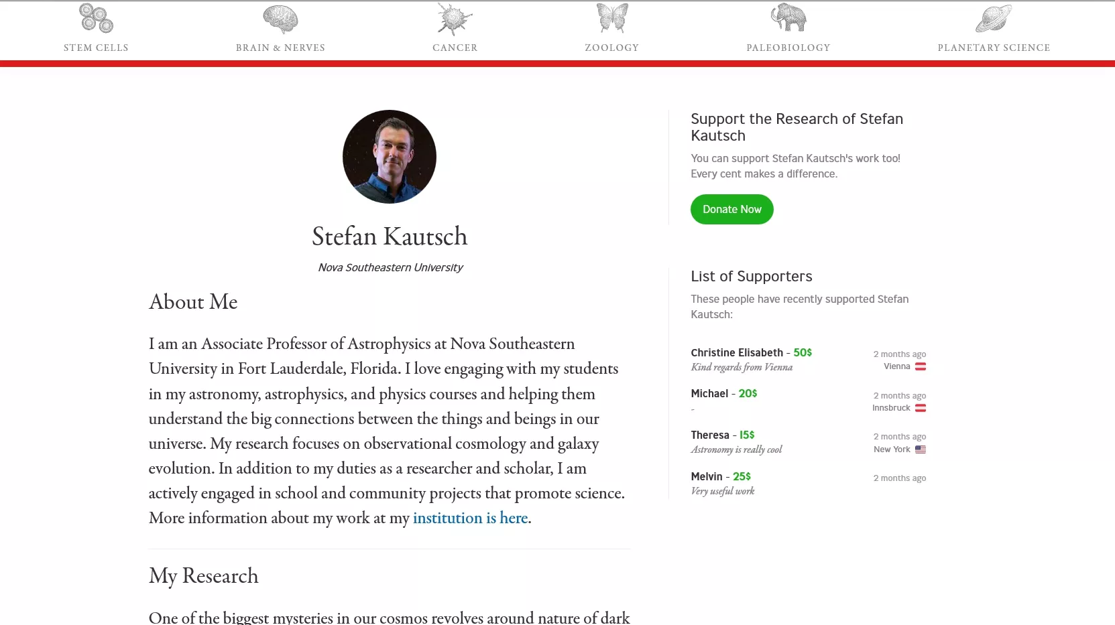Select PLANETARY SCIENCE in navigation
Image resolution: width=1115 pixels, height=625 pixels.
click(x=994, y=48)
